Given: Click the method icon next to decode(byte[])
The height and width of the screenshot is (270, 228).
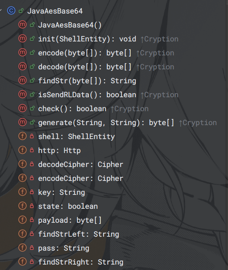Looking at the screenshot, I should pos(22,67).
